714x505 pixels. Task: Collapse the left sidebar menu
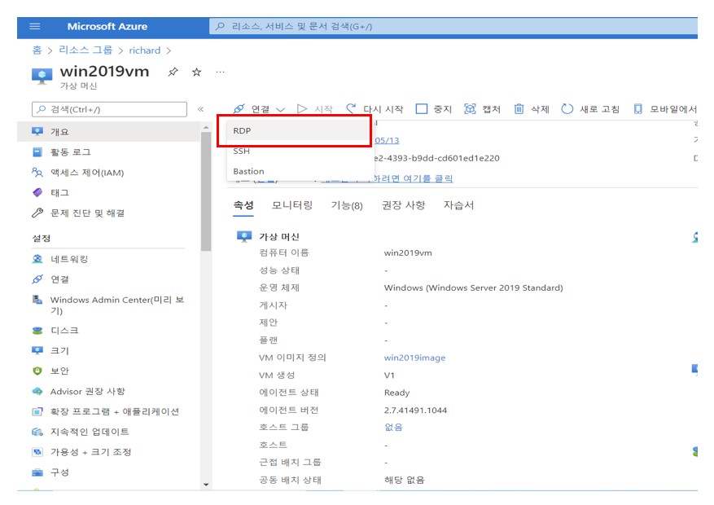click(x=200, y=109)
